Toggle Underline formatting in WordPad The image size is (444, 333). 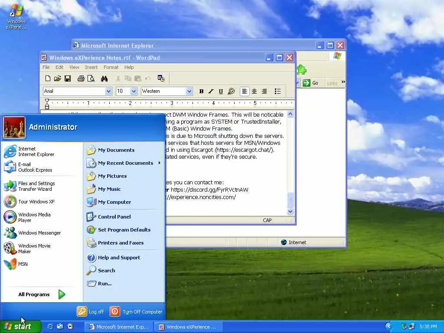pos(221,91)
